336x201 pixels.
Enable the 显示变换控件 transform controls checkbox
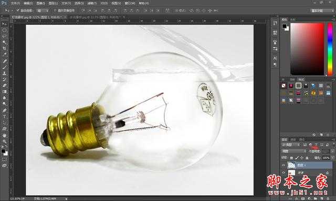(55, 11)
